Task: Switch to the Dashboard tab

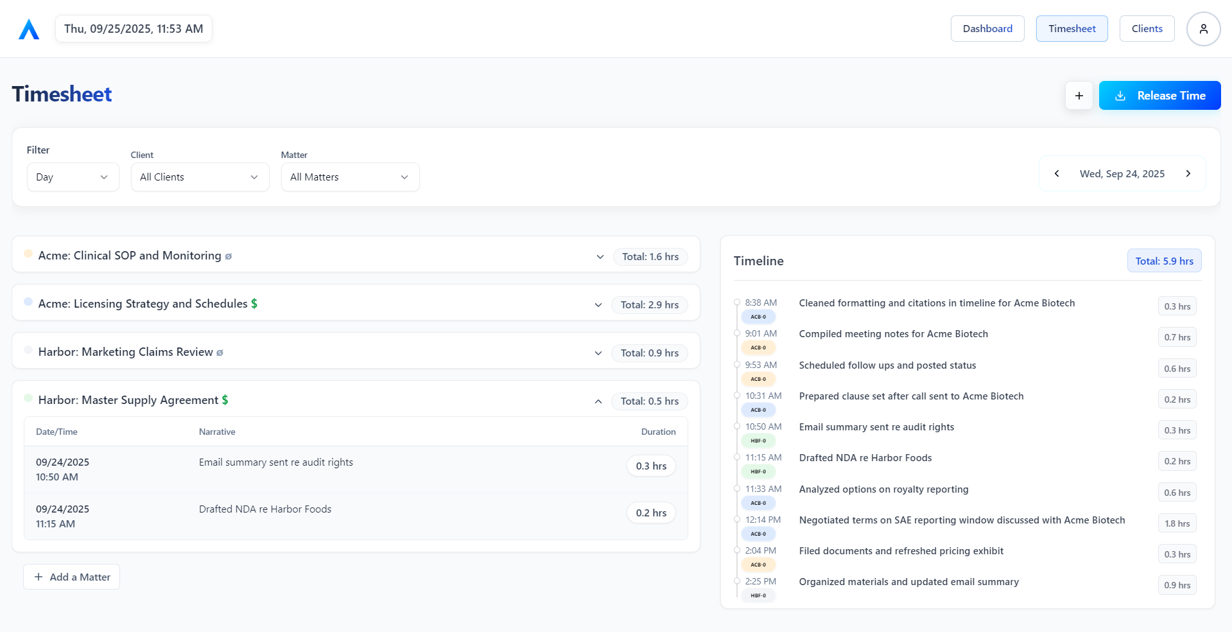Action: coord(987,29)
